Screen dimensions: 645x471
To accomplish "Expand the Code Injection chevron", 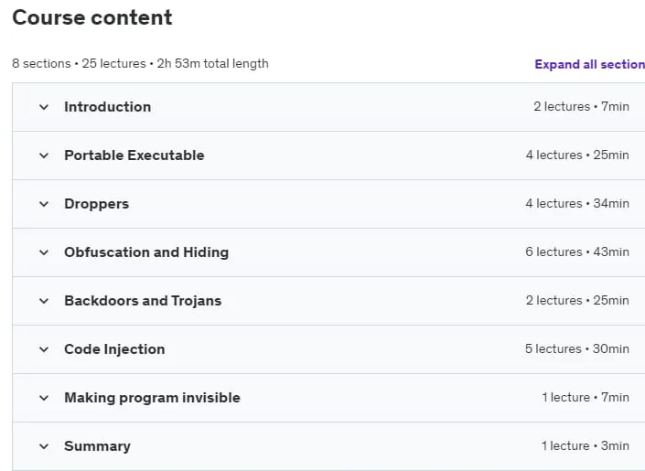I will click(44, 349).
